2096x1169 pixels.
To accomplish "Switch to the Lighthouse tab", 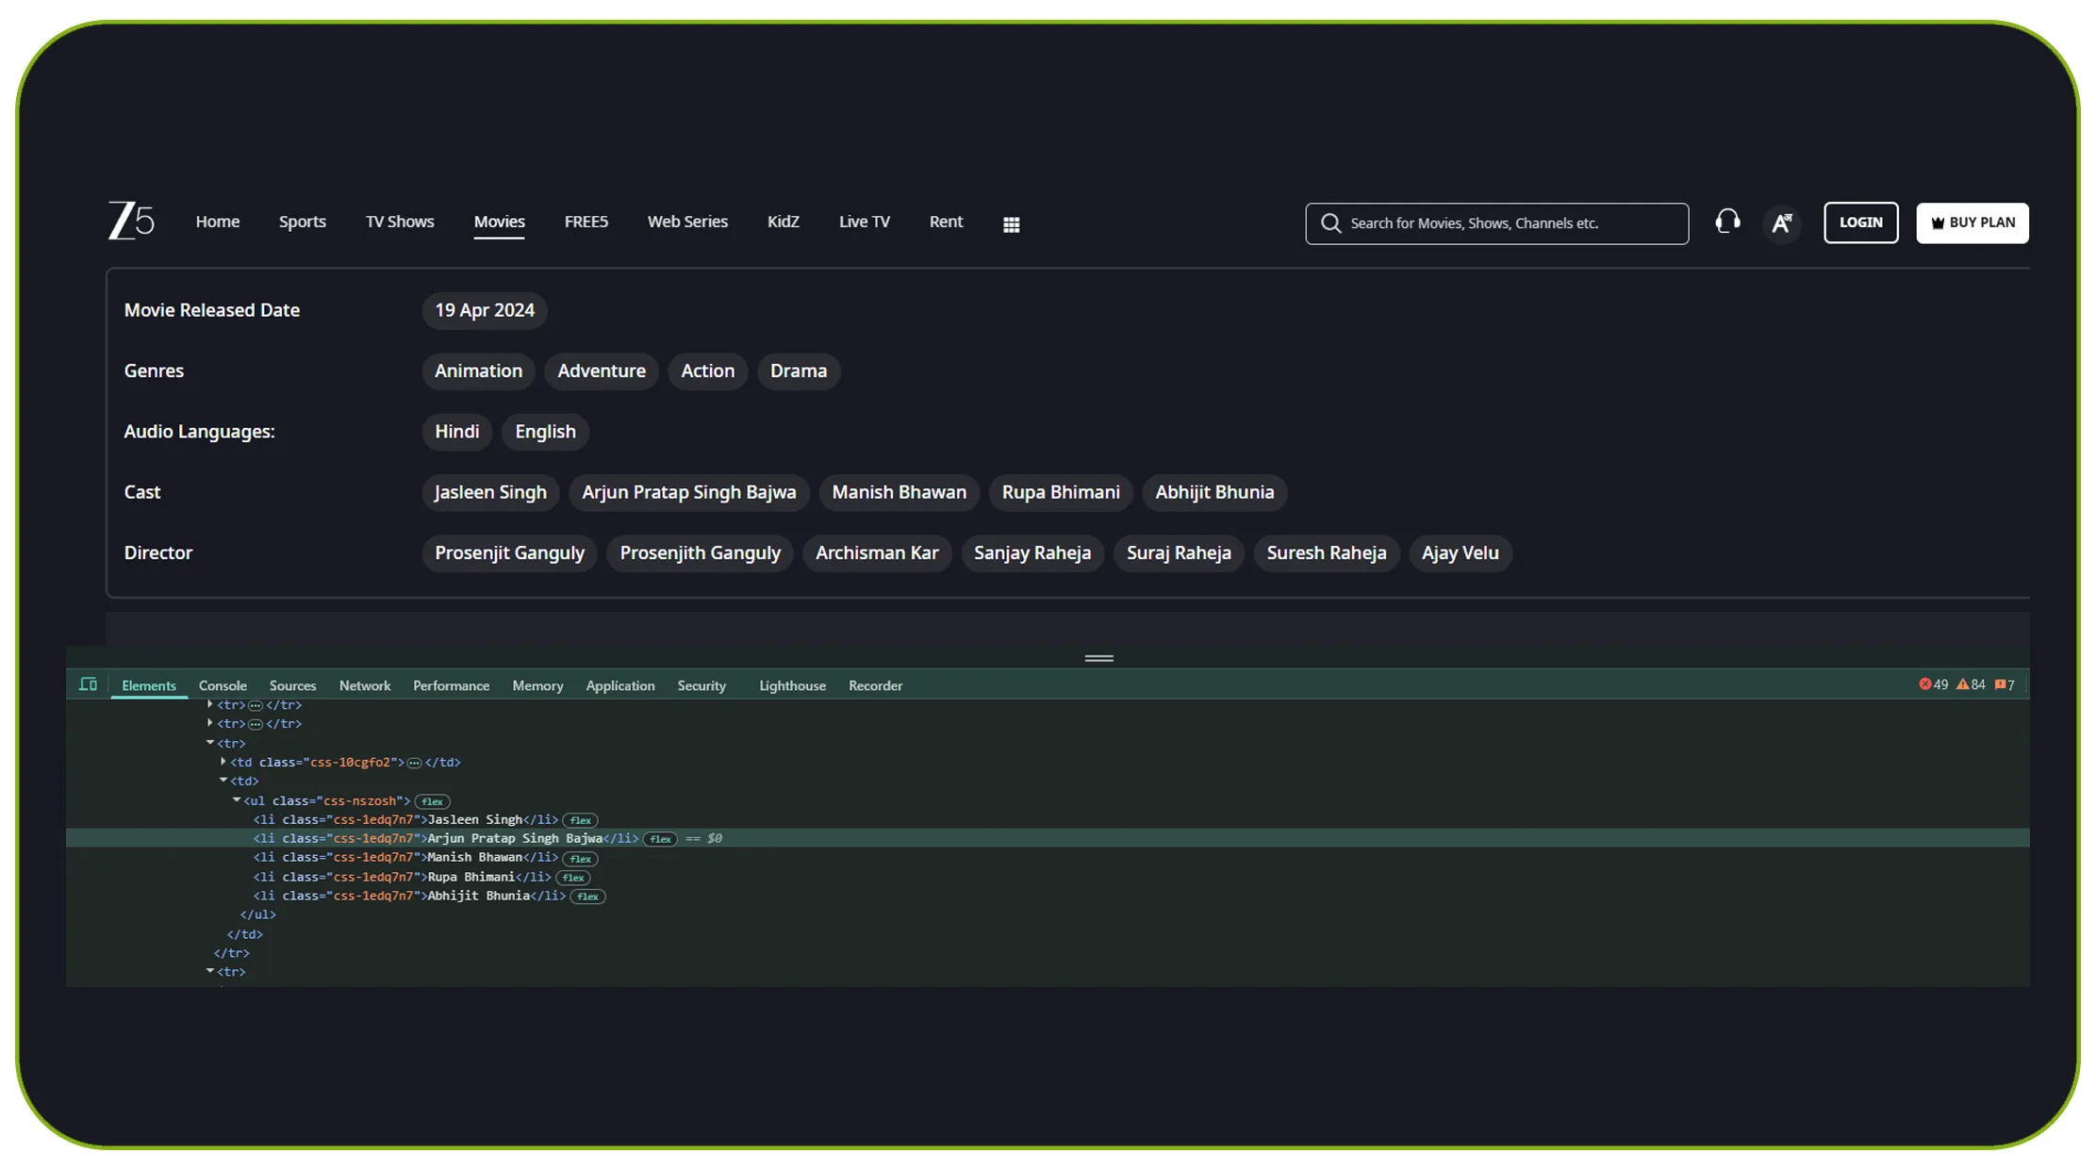I will click(x=792, y=685).
